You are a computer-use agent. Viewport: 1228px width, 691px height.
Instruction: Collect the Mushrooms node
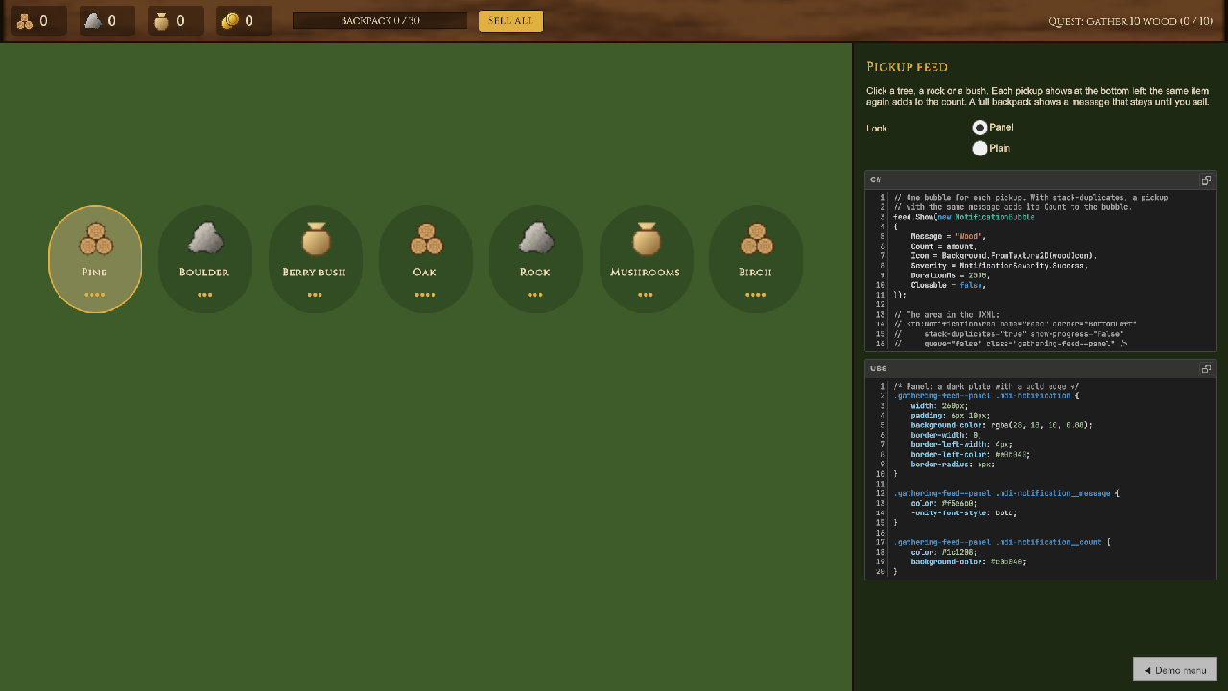pyautogui.click(x=646, y=259)
